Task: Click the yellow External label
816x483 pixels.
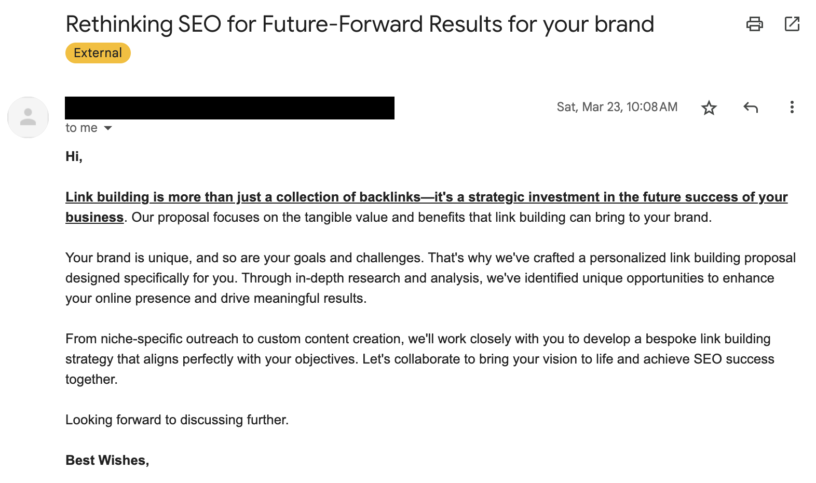Action: 98,53
